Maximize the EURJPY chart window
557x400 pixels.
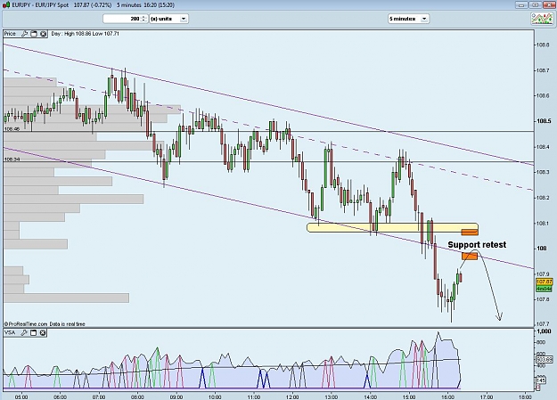pos(535,5)
